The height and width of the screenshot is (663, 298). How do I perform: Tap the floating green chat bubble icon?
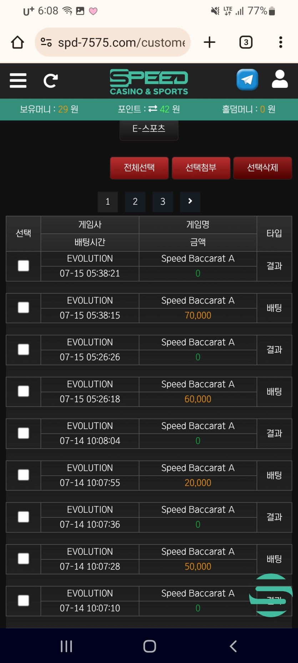[x=271, y=595]
